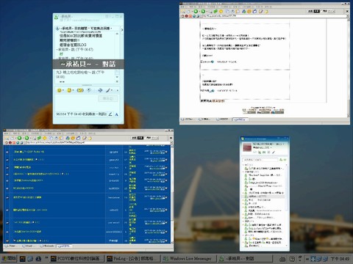The image size is (353, 264).
Task: Open ~承祐貝~ - 對話 taskbar button
Action: (x=245, y=258)
